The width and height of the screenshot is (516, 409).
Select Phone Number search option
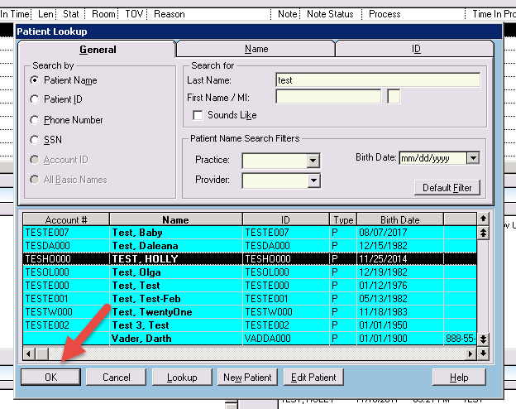(x=35, y=120)
